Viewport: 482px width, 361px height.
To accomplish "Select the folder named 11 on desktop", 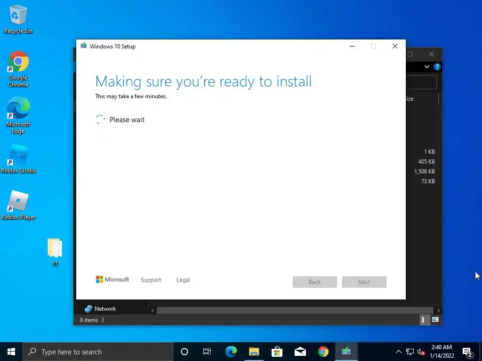I will point(55,252).
